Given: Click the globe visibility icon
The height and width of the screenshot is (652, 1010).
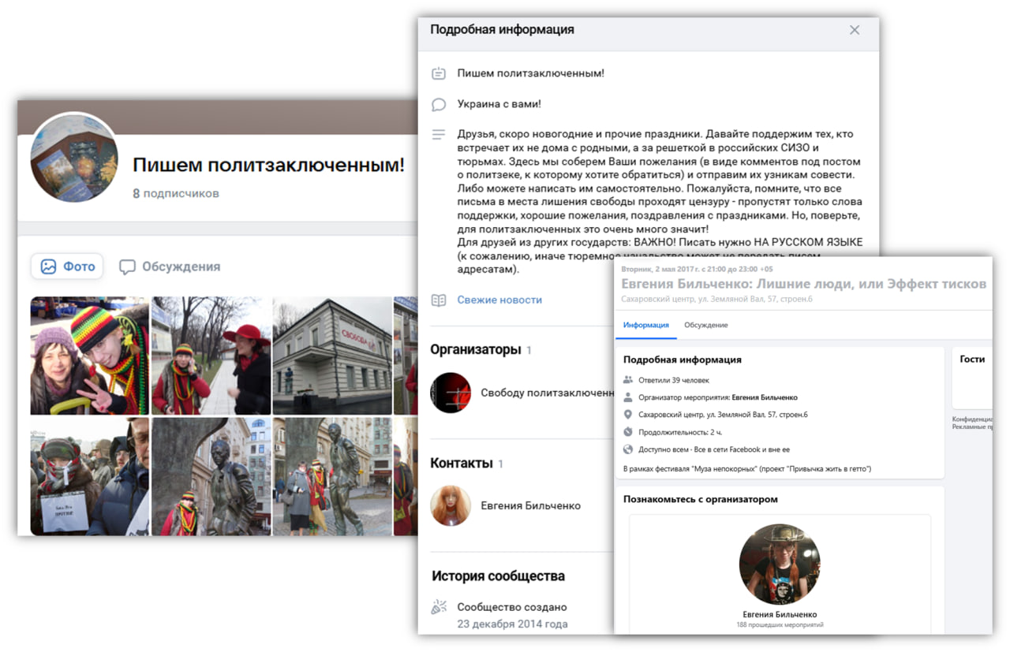Looking at the screenshot, I should 628,449.
